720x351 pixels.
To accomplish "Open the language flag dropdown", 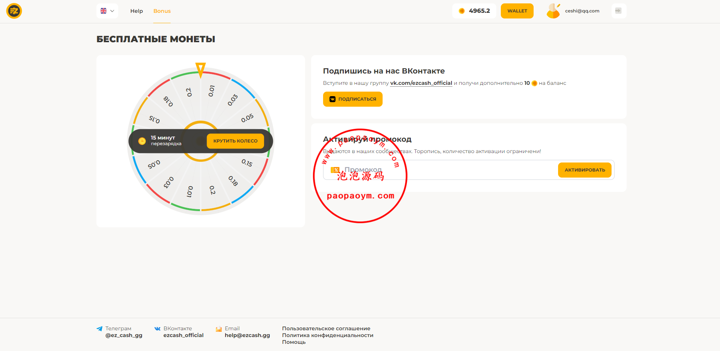I will (107, 11).
